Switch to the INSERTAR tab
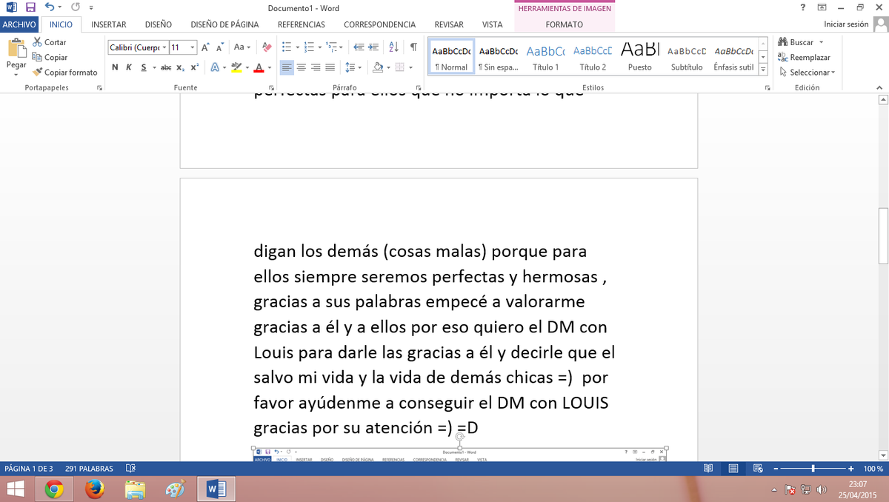The width and height of the screenshot is (889, 502). point(108,24)
